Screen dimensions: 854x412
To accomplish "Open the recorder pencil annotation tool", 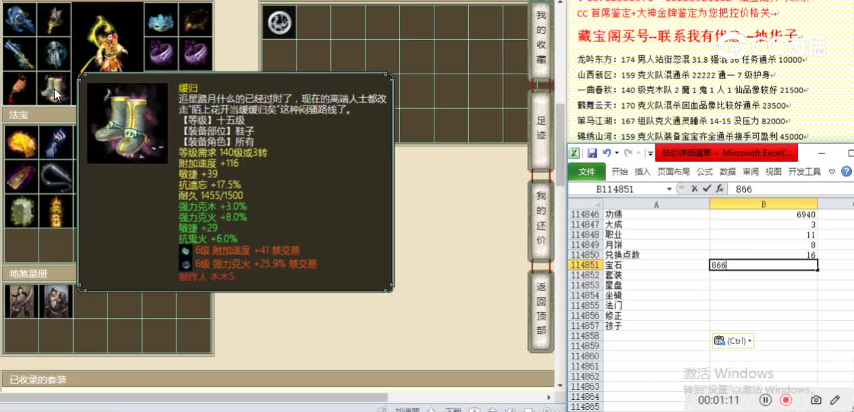I will [x=836, y=400].
